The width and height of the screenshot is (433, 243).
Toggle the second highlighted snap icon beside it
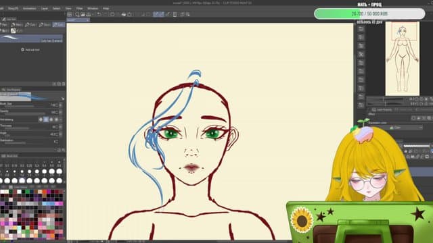pos(162,14)
